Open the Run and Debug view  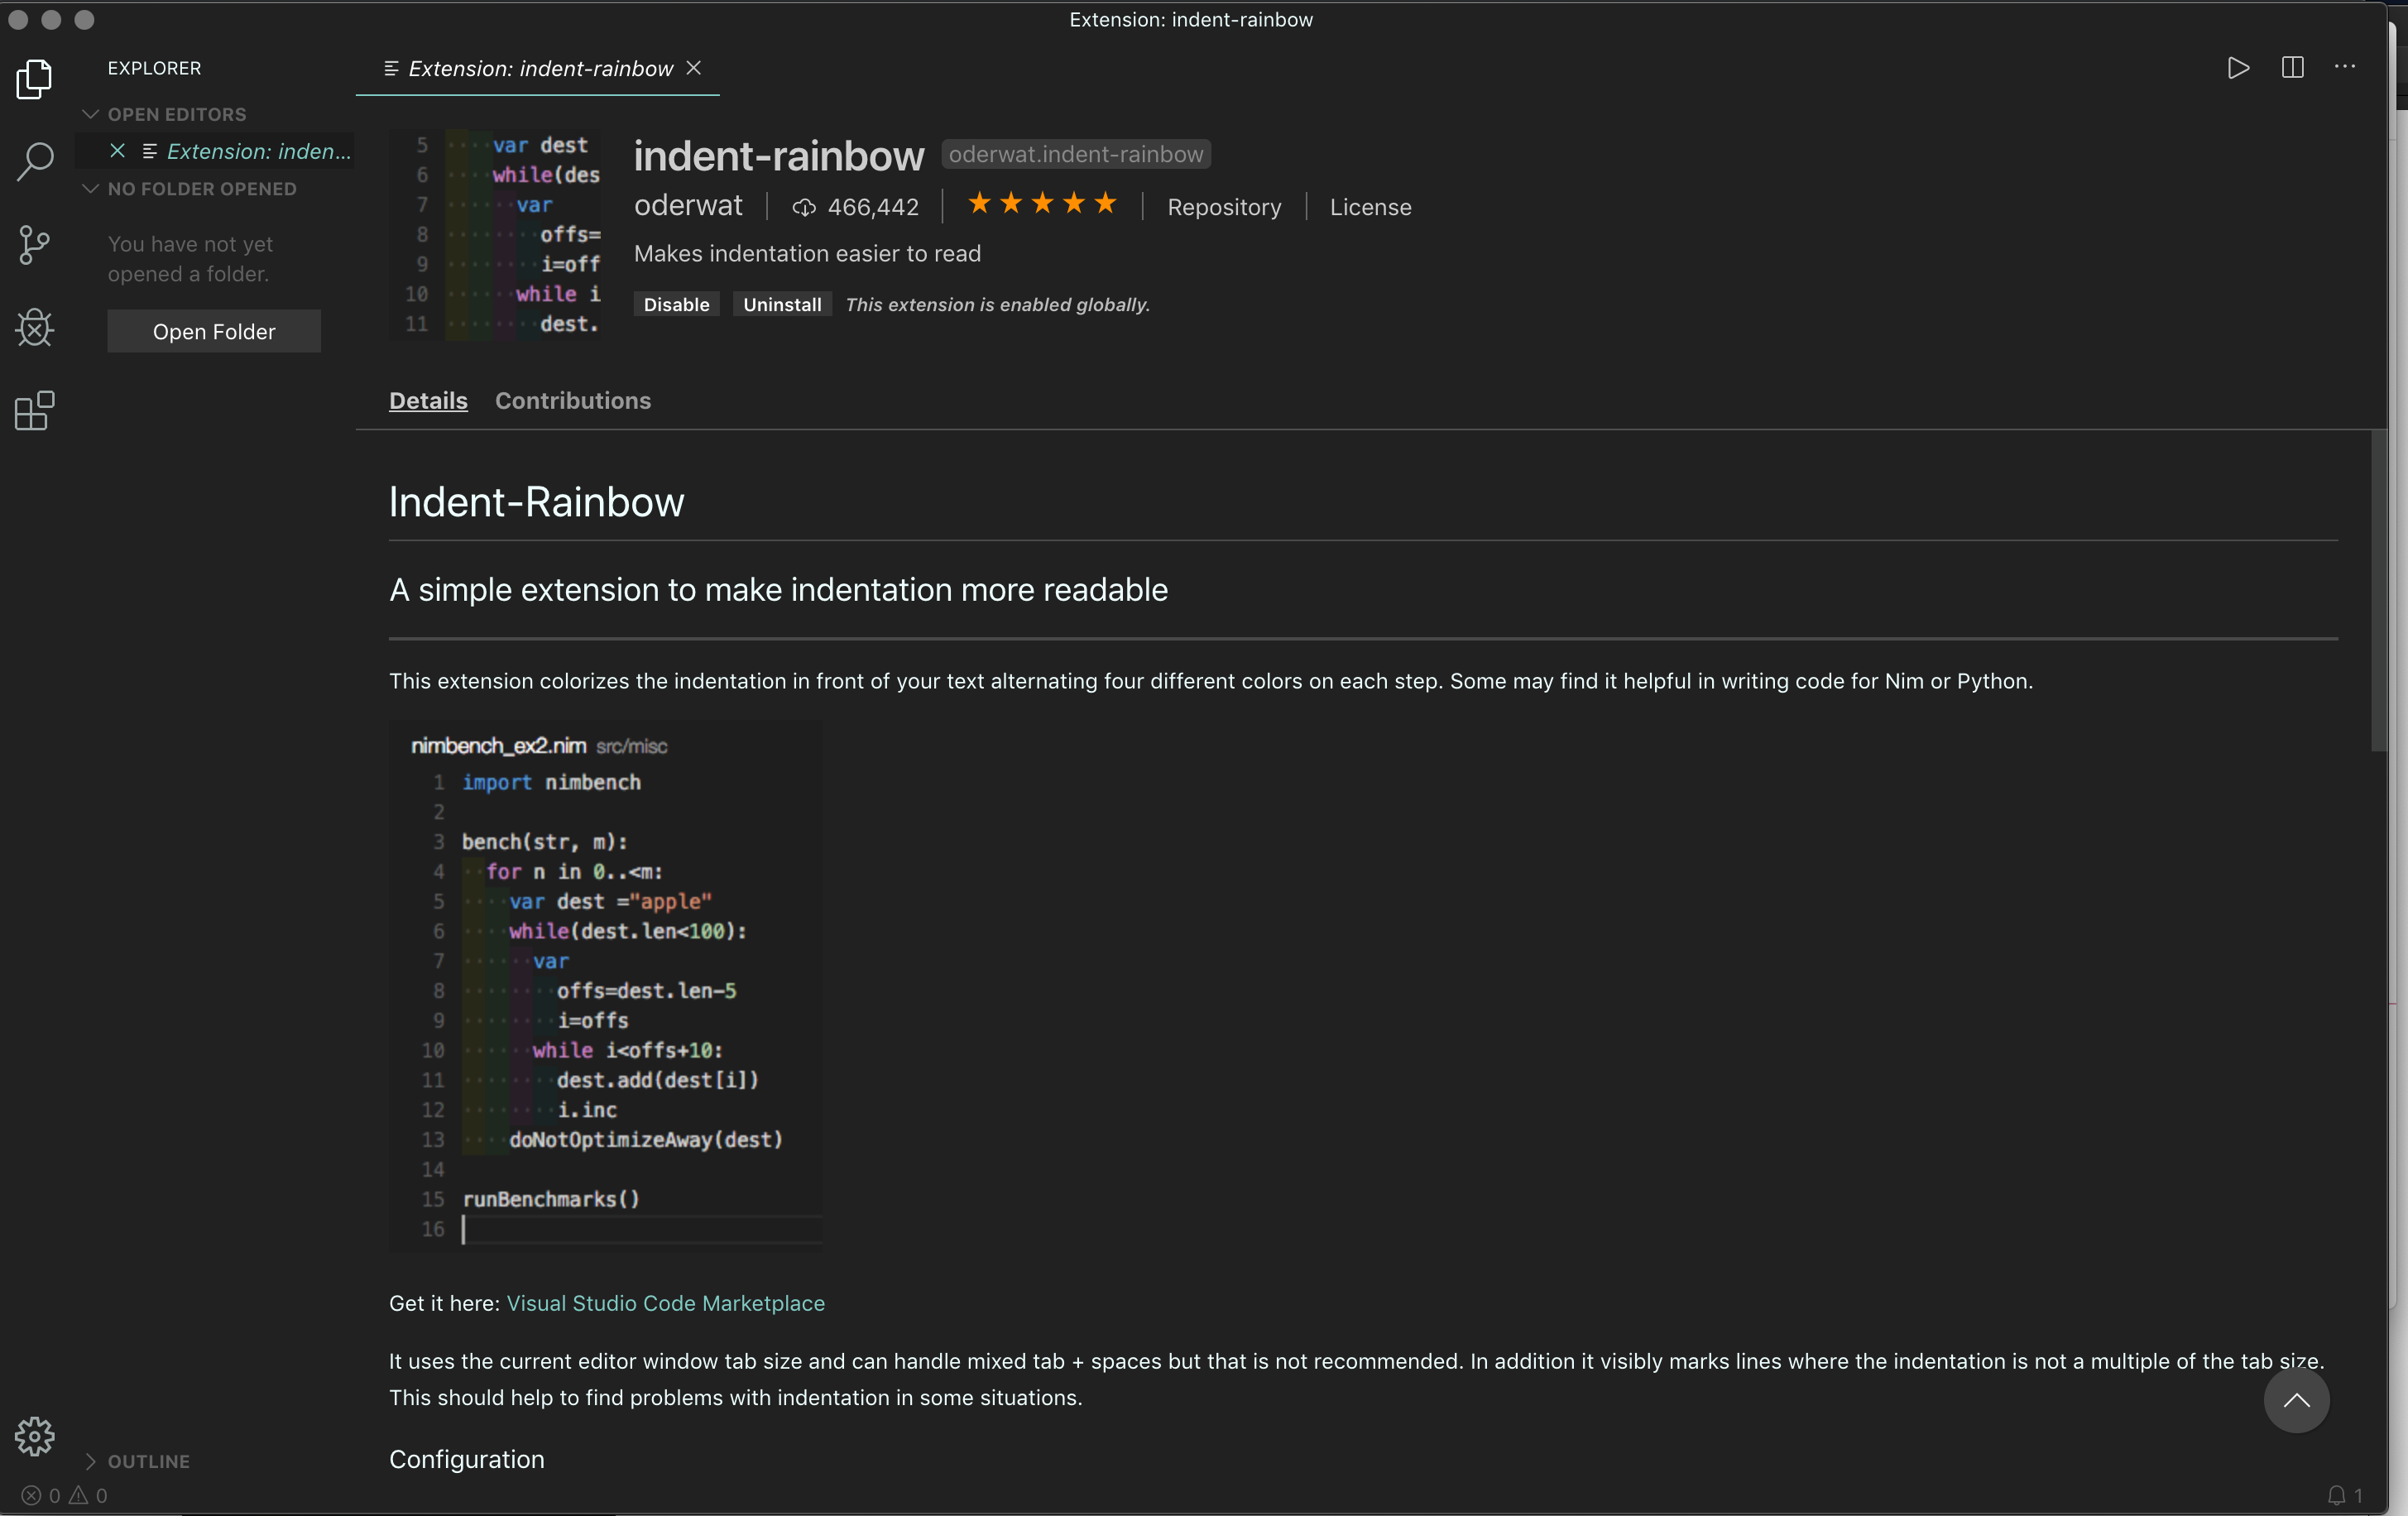[34, 327]
